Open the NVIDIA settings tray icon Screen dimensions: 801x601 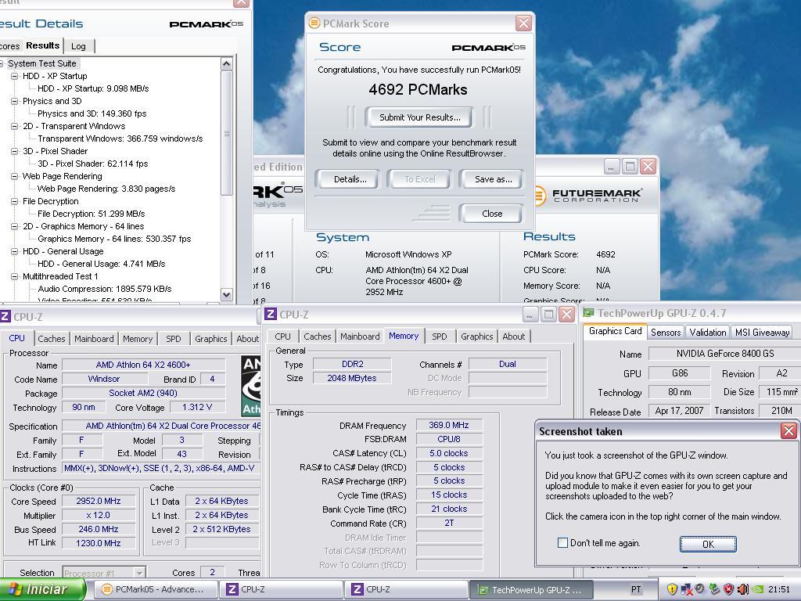759,589
